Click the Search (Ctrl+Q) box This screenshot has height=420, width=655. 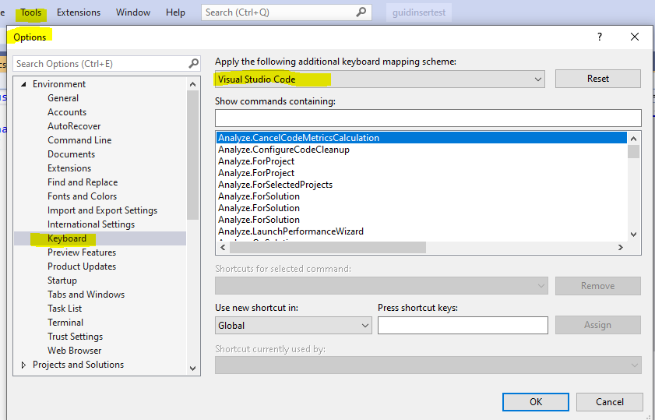[286, 12]
